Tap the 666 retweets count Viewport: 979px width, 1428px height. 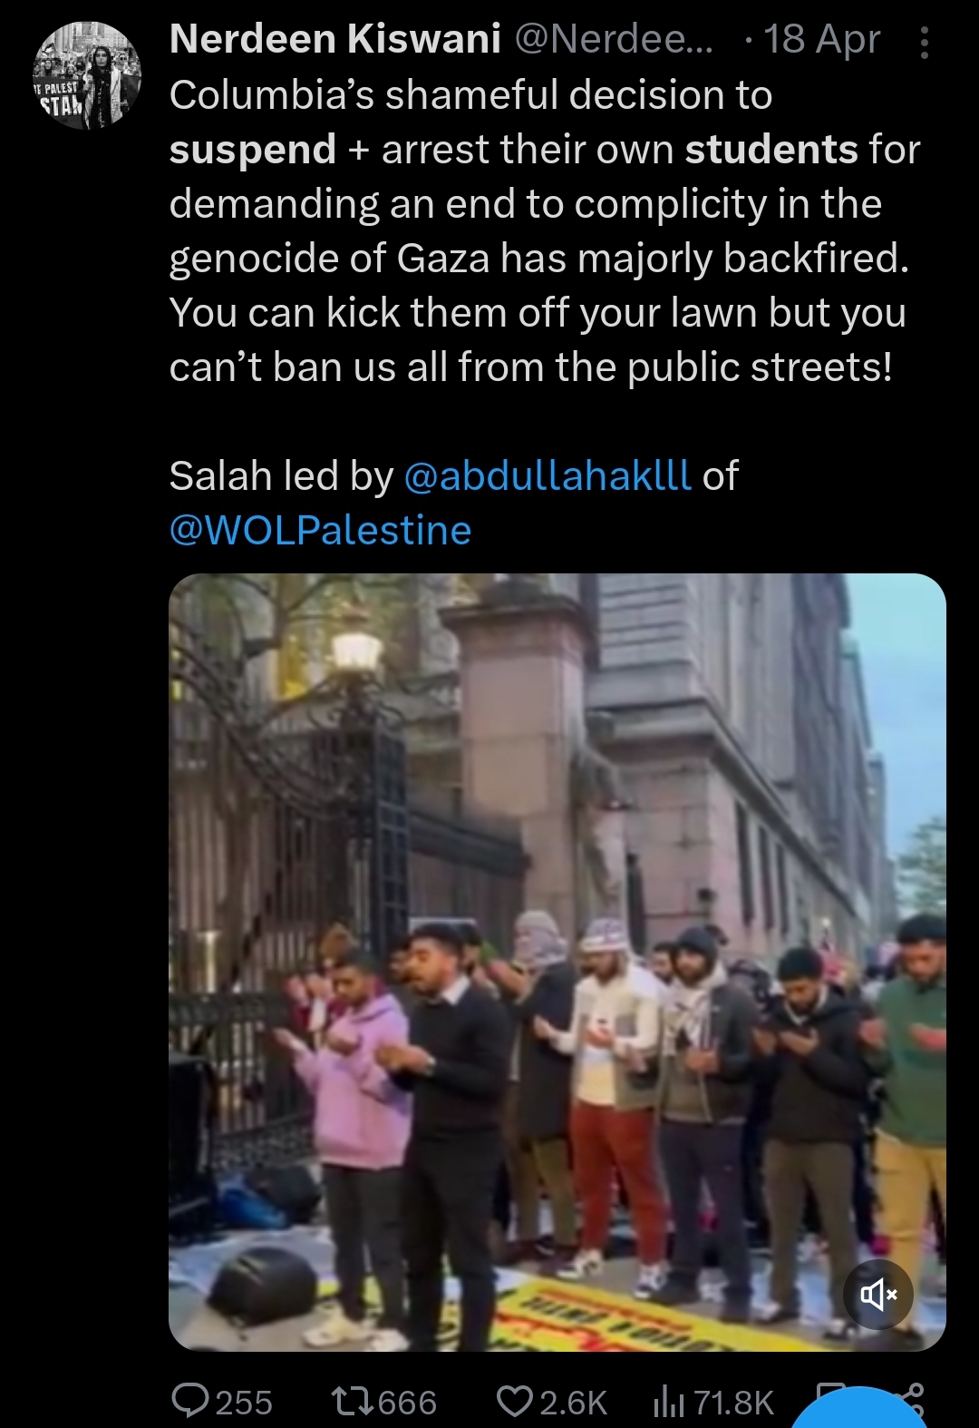point(407,1403)
